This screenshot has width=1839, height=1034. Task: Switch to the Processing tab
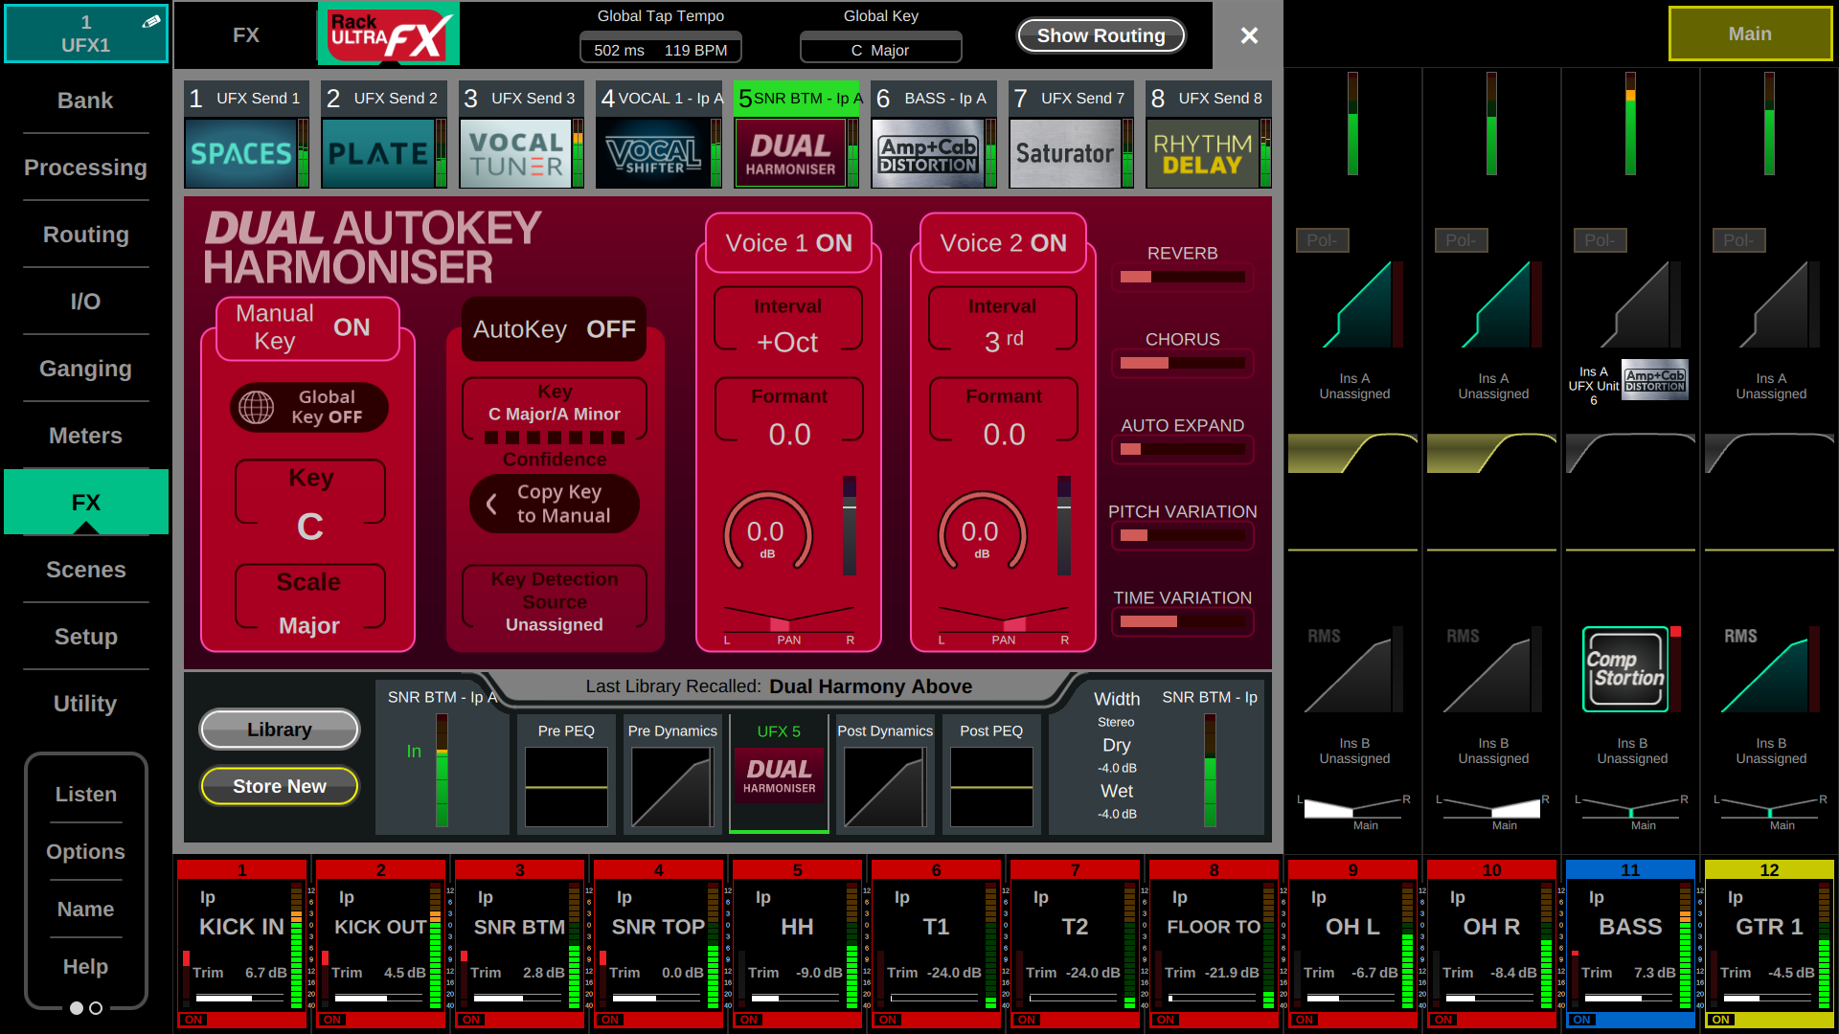[x=85, y=168]
